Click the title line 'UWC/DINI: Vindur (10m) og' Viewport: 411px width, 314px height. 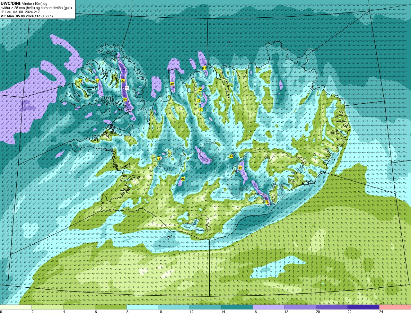(24, 3)
